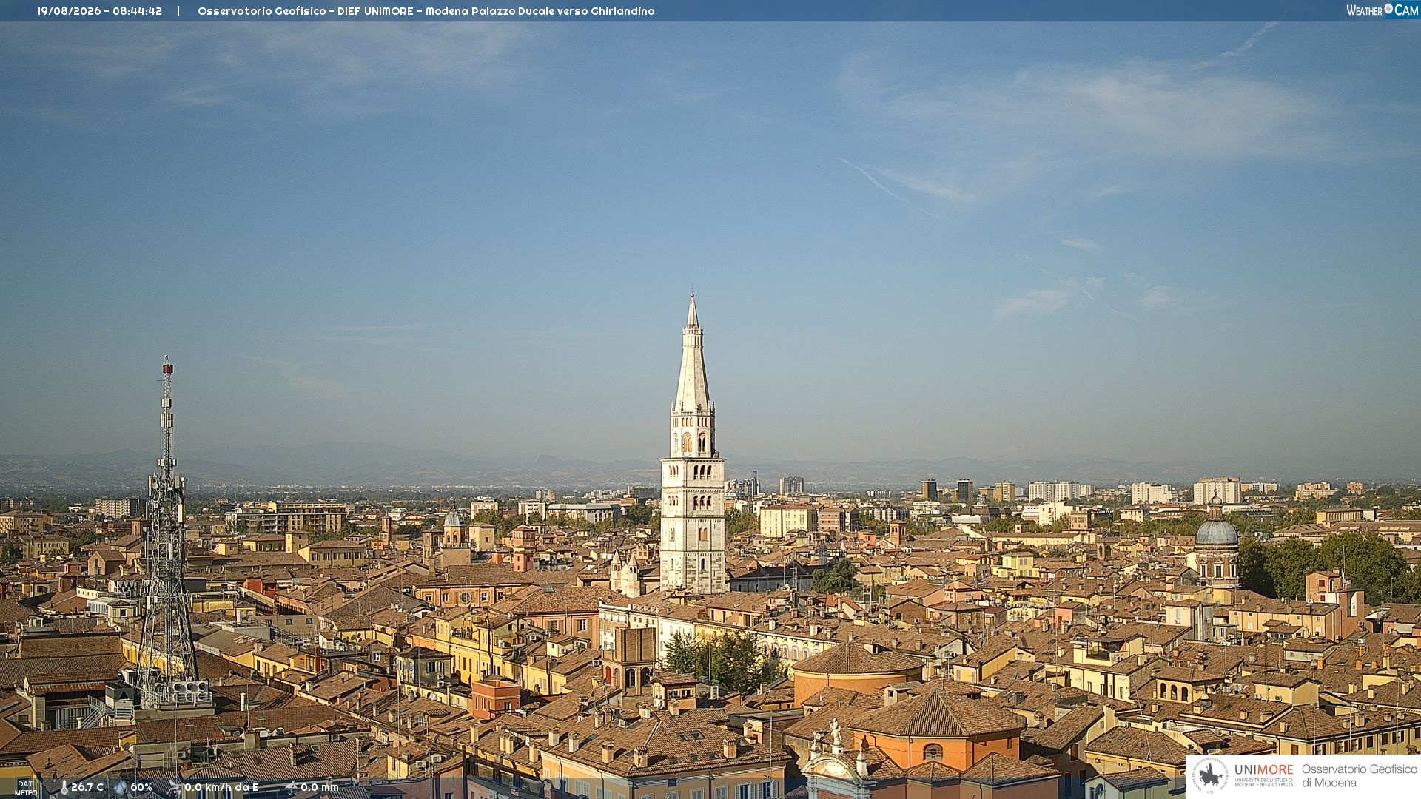Click the 26.7 C temperature reading

pos(87,787)
